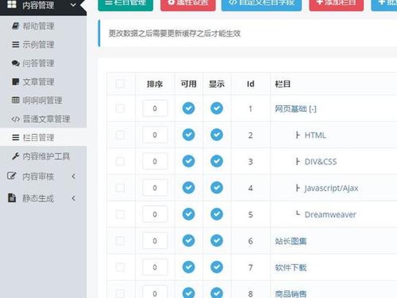Check the checkbox for 站长图集 row
This screenshot has width=397, height=298.
click(120, 241)
